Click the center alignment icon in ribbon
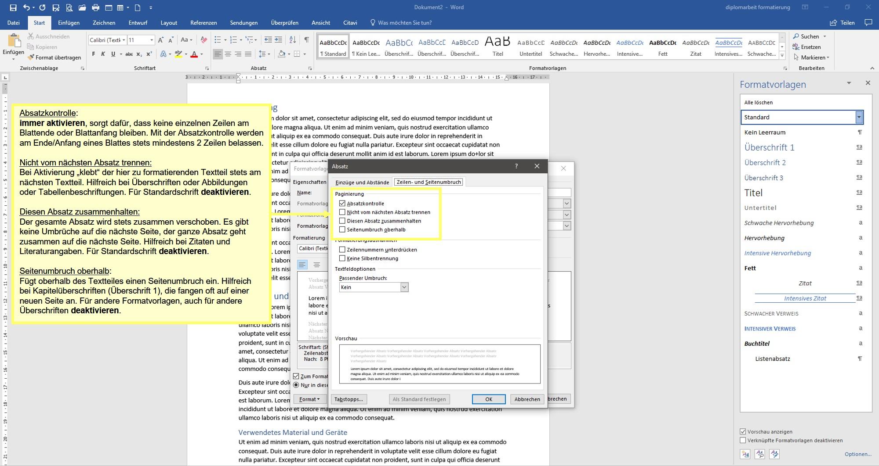Viewport: 879px width, 466px height. click(x=228, y=54)
